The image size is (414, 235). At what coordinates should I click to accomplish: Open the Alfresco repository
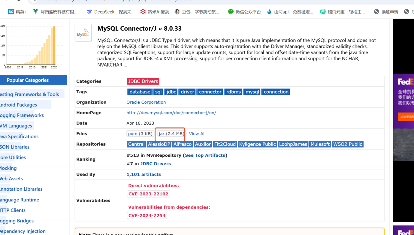click(183, 144)
